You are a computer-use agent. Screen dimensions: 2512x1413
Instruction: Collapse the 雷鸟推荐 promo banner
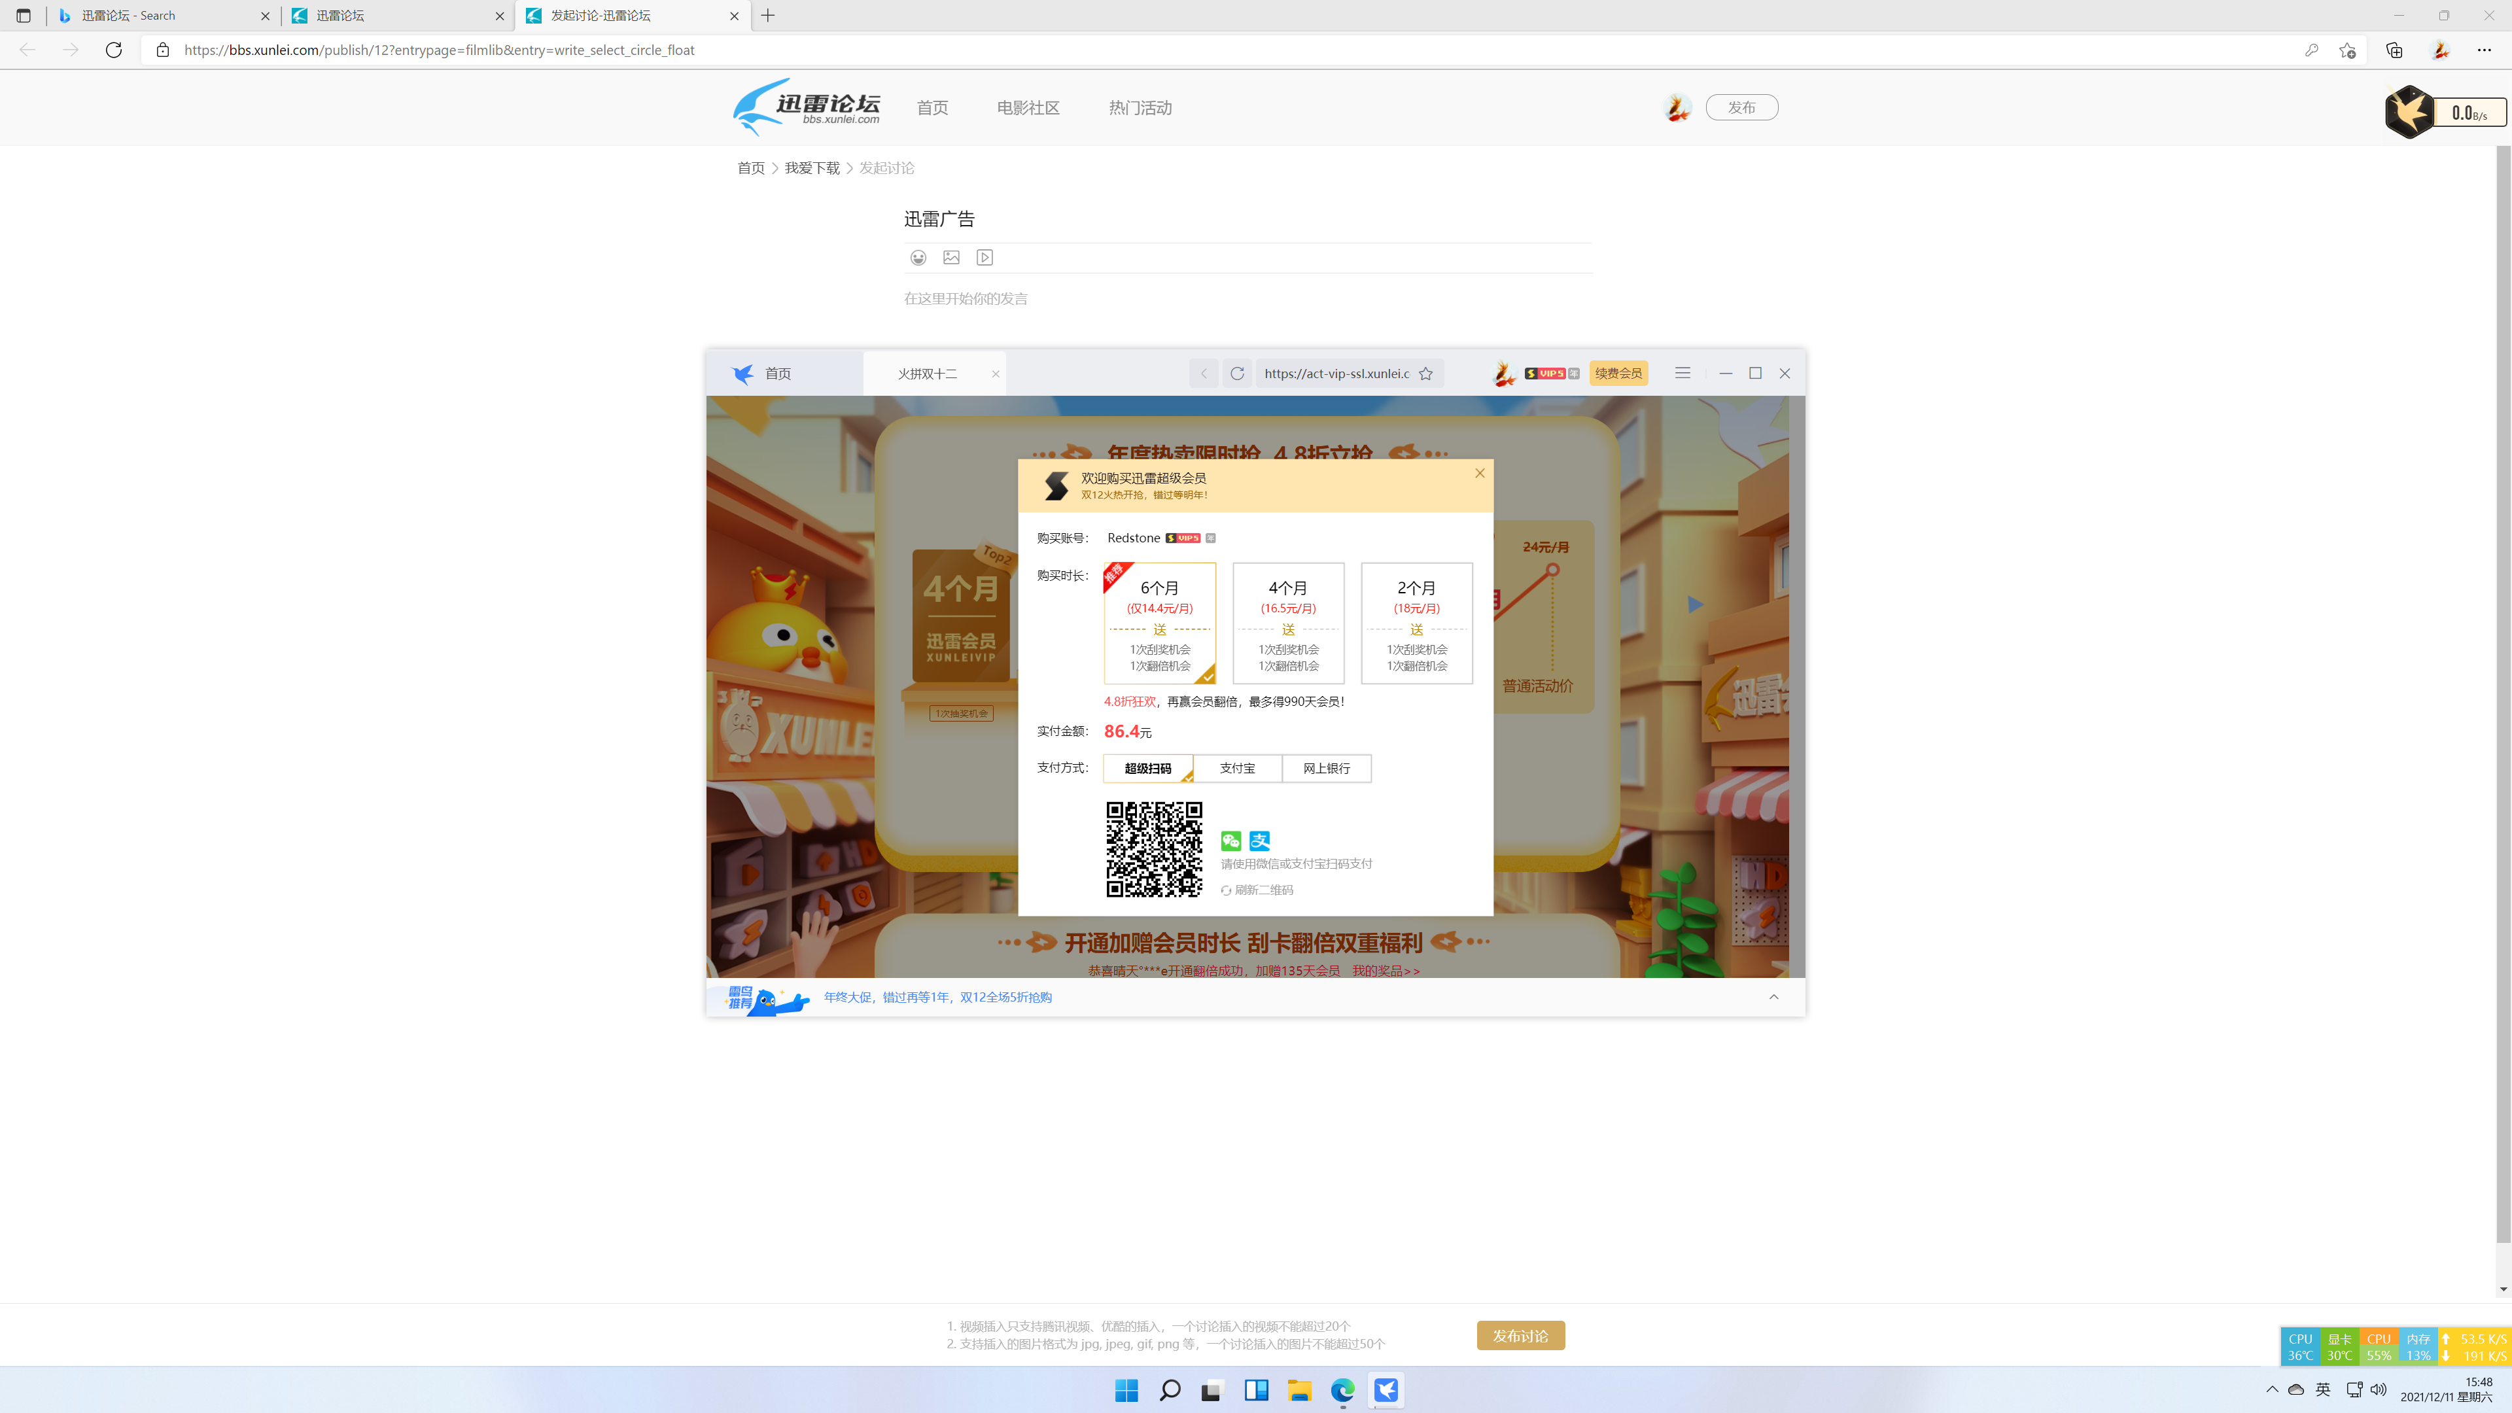pos(1774,996)
